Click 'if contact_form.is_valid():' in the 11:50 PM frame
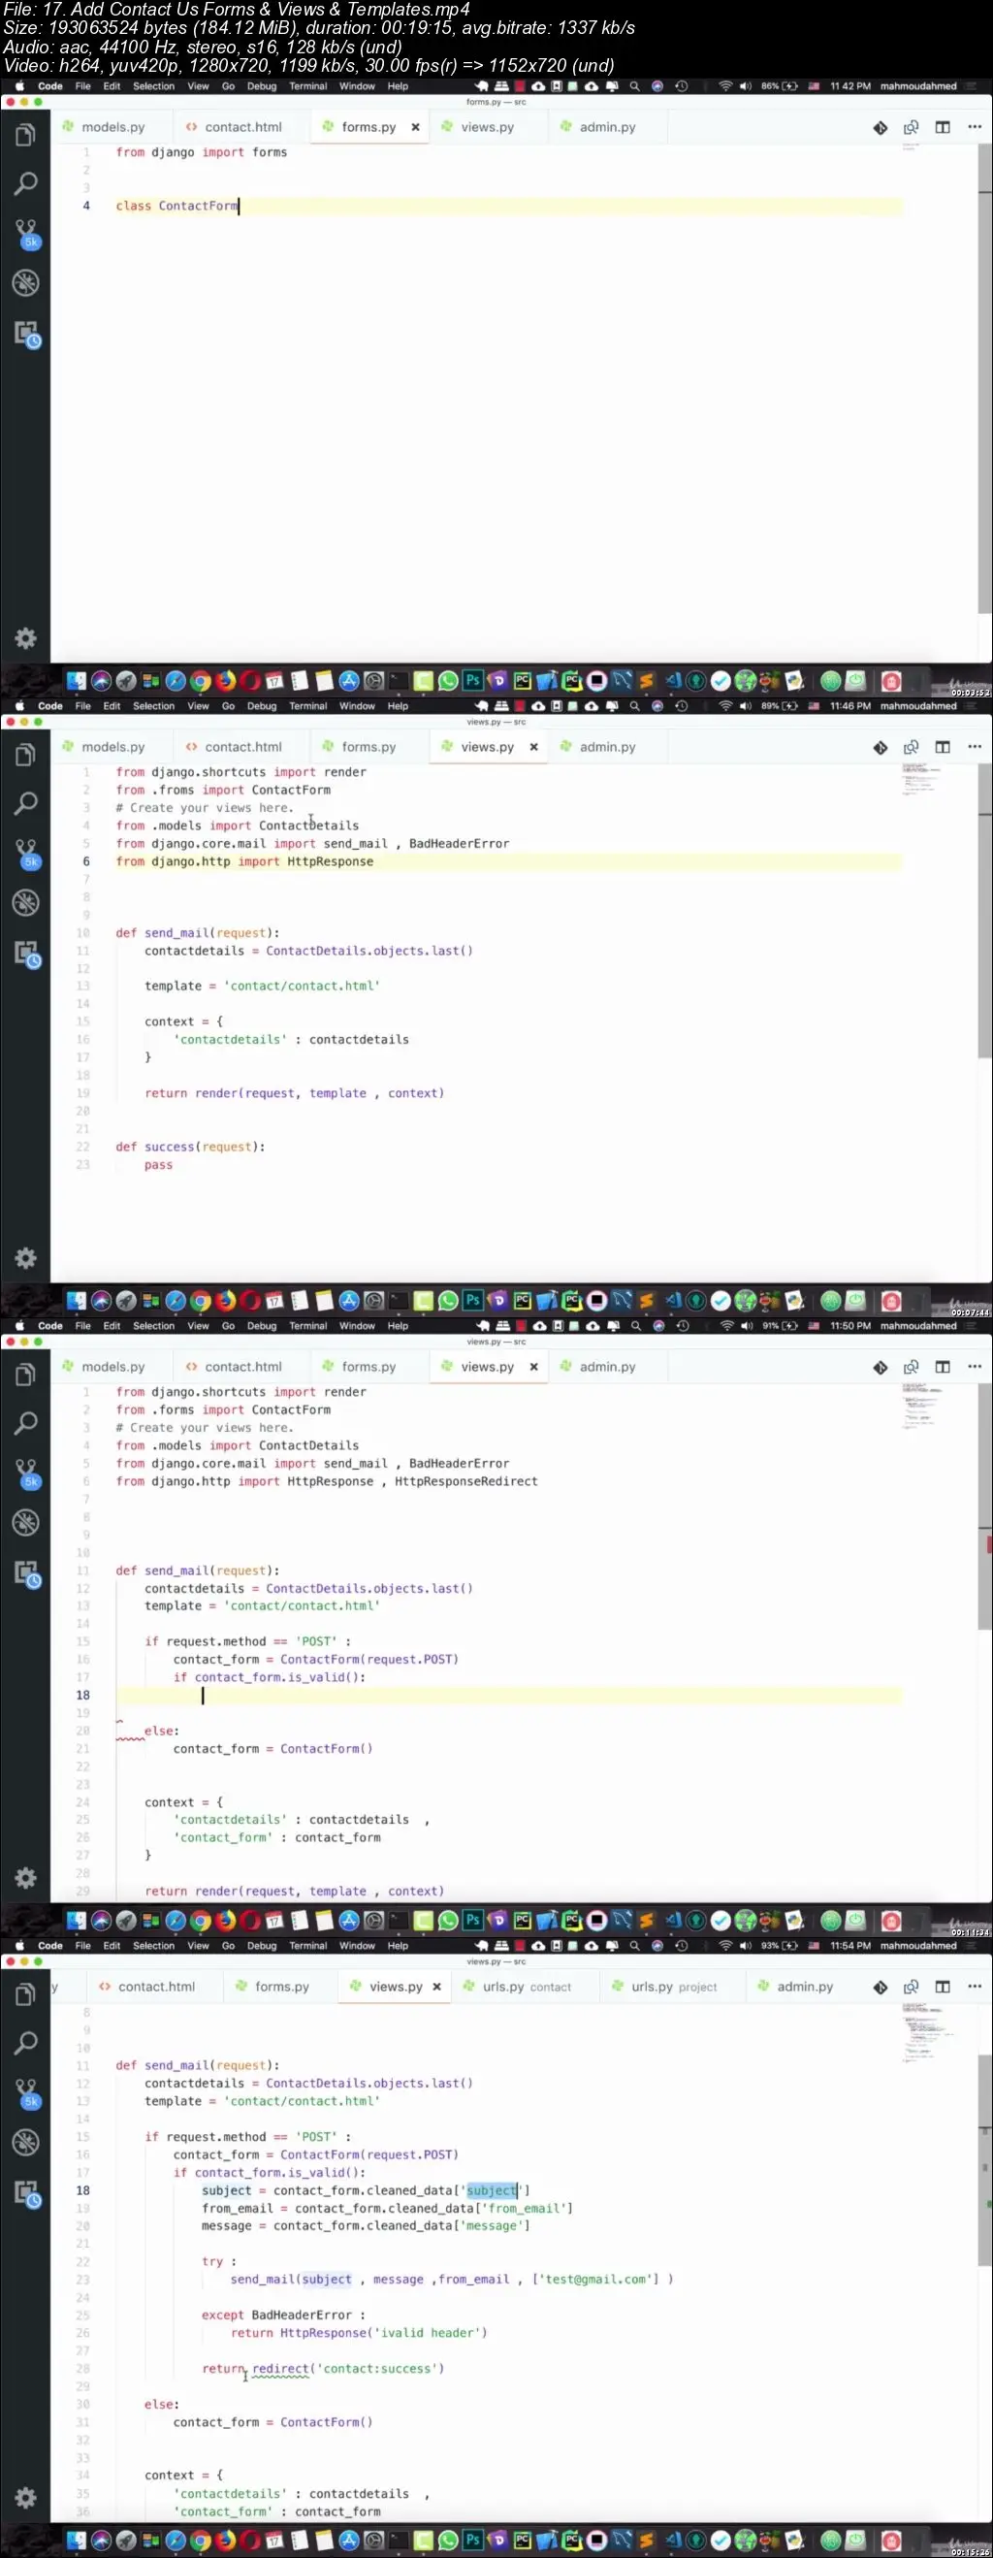The image size is (993, 2558). (x=271, y=1677)
